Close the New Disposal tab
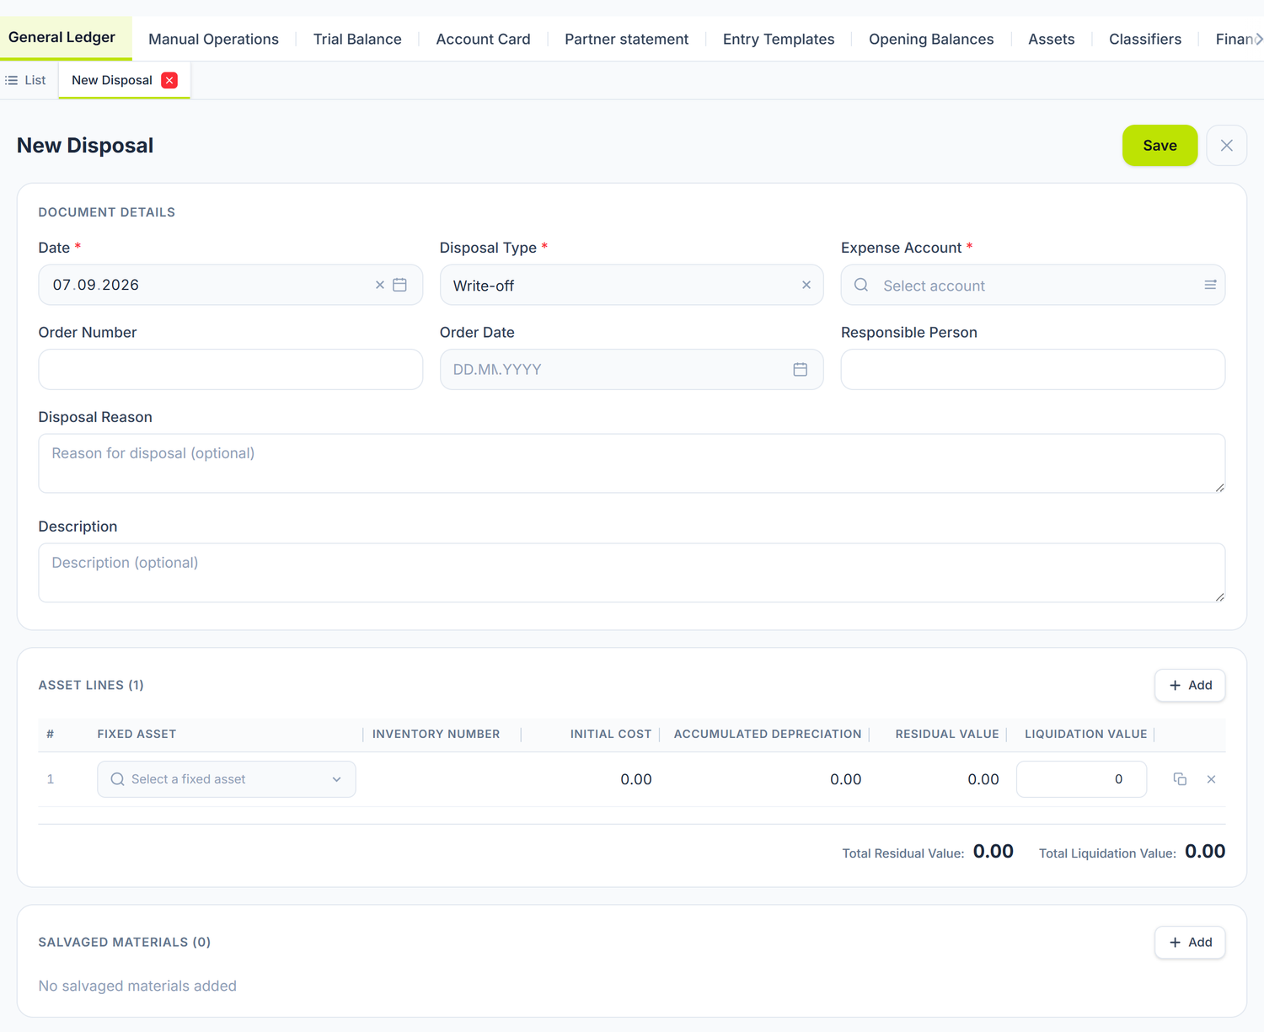 (x=169, y=80)
